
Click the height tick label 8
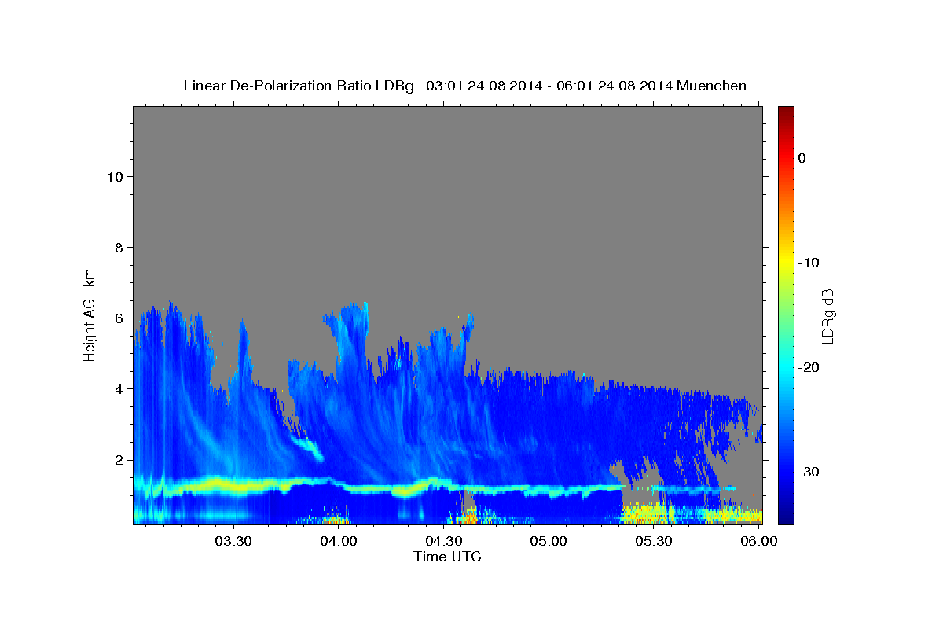tap(118, 248)
